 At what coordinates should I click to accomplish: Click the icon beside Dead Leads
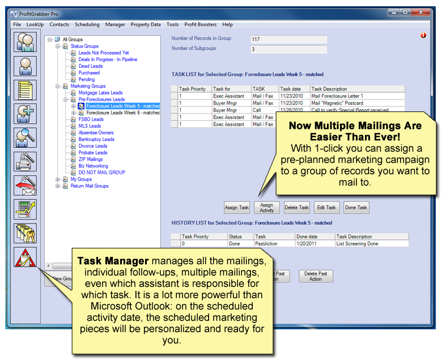click(73, 66)
